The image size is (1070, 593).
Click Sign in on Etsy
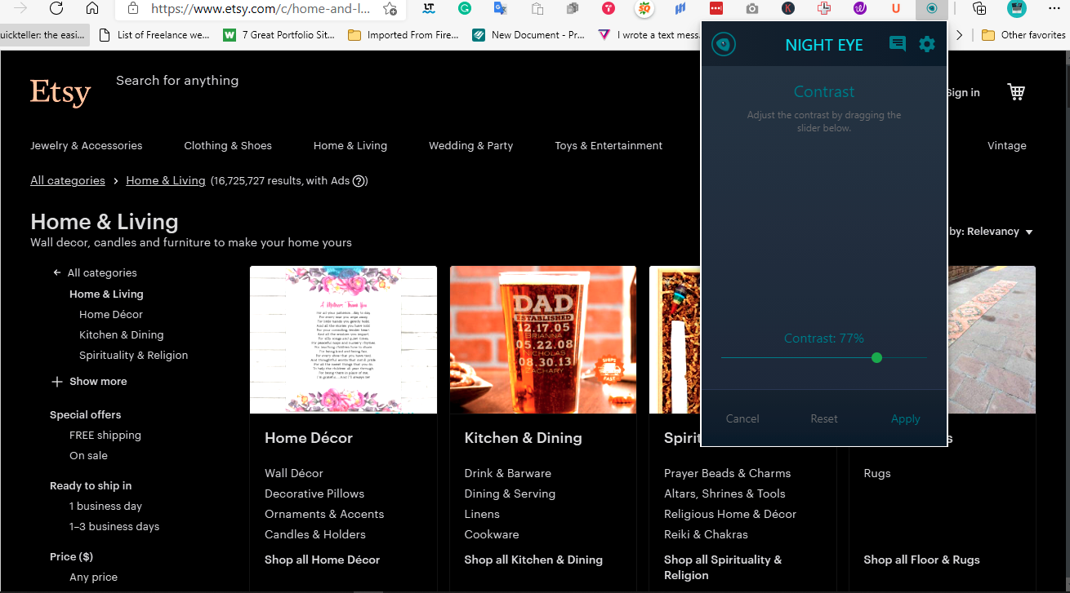click(x=964, y=92)
